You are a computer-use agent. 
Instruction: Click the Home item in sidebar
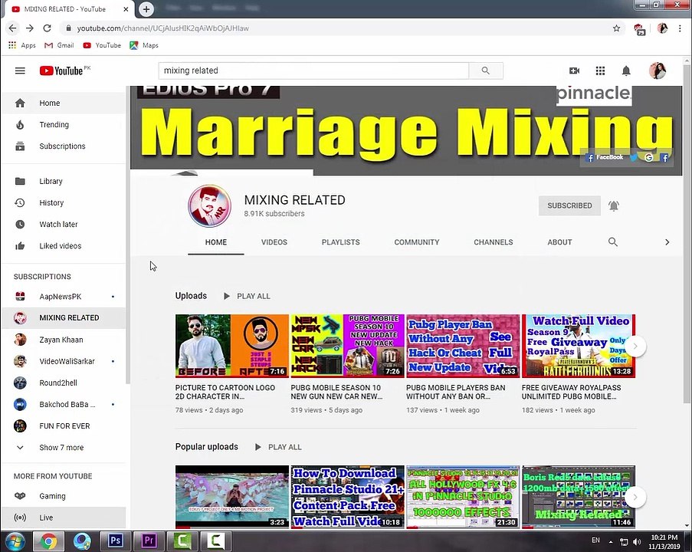coord(63,103)
